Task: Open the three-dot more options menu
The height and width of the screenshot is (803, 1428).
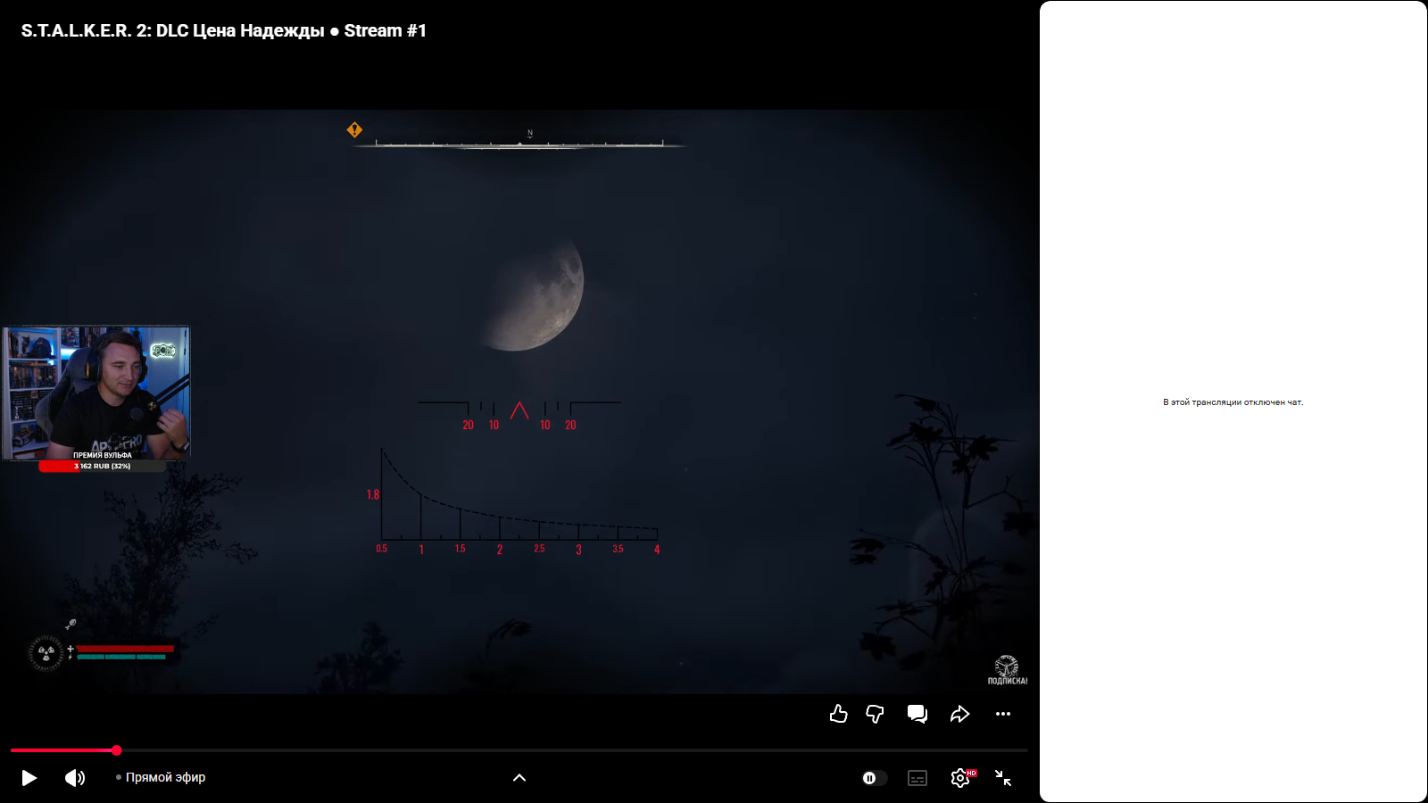Action: click(1003, 714)
